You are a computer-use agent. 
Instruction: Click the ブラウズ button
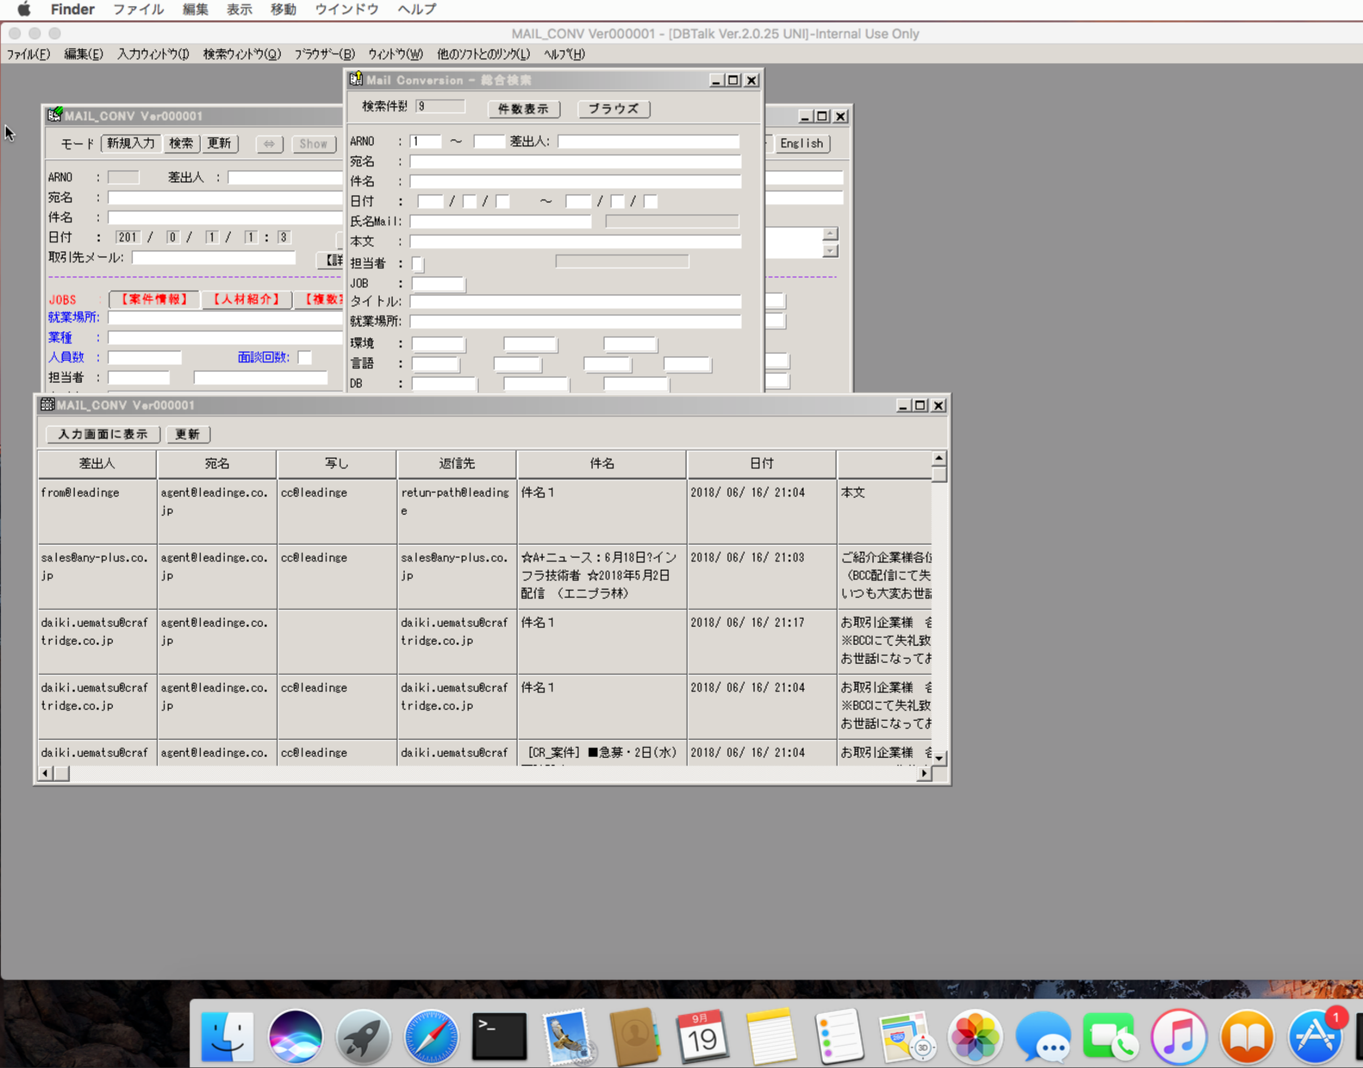tap(613, 109)
